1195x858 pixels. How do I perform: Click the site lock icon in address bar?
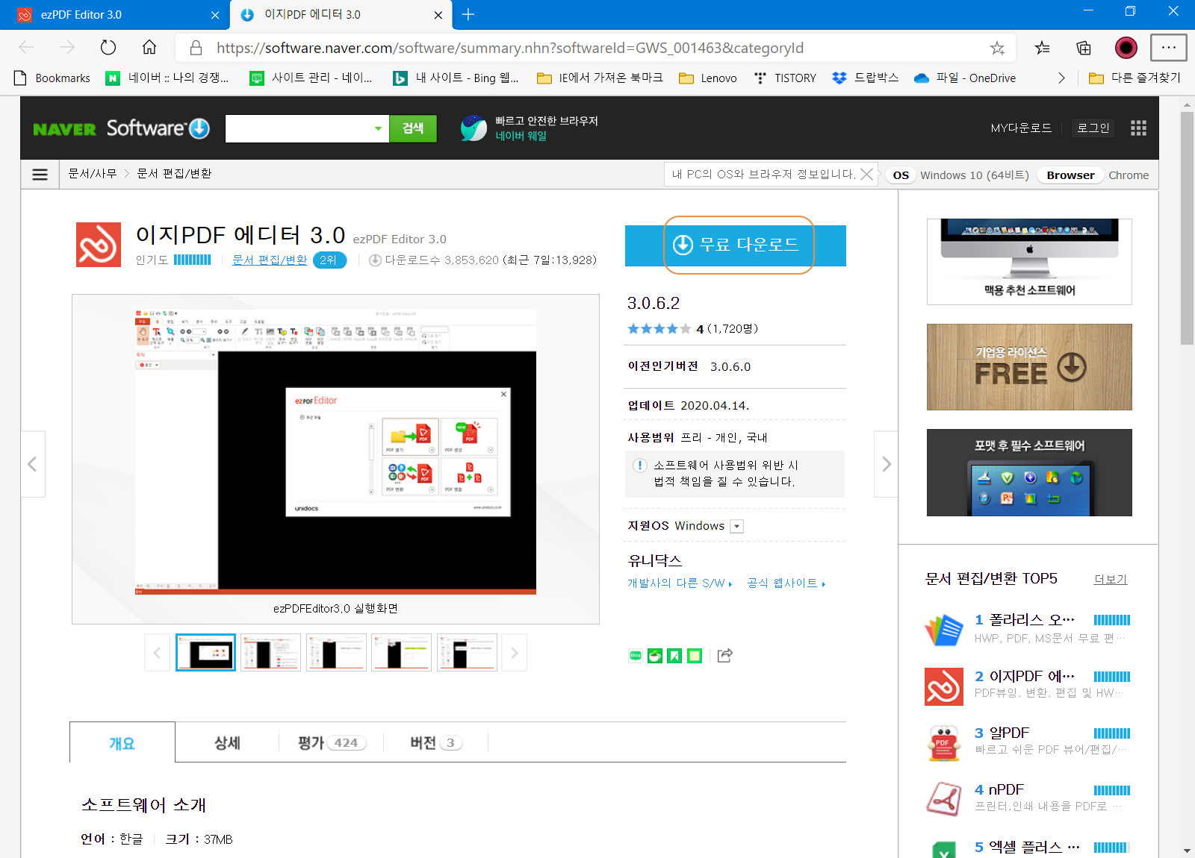(196, 48)
